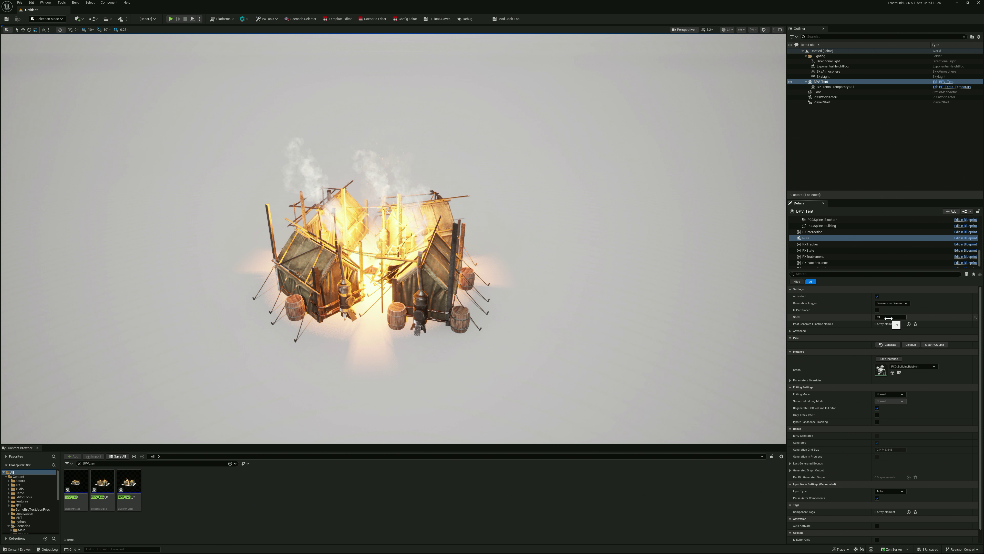Browse to Graph asset in Content Browser icon
Image resolution: width=984 pixels, height=554 pixels.
pyautogui.click(x=899, y=373)
